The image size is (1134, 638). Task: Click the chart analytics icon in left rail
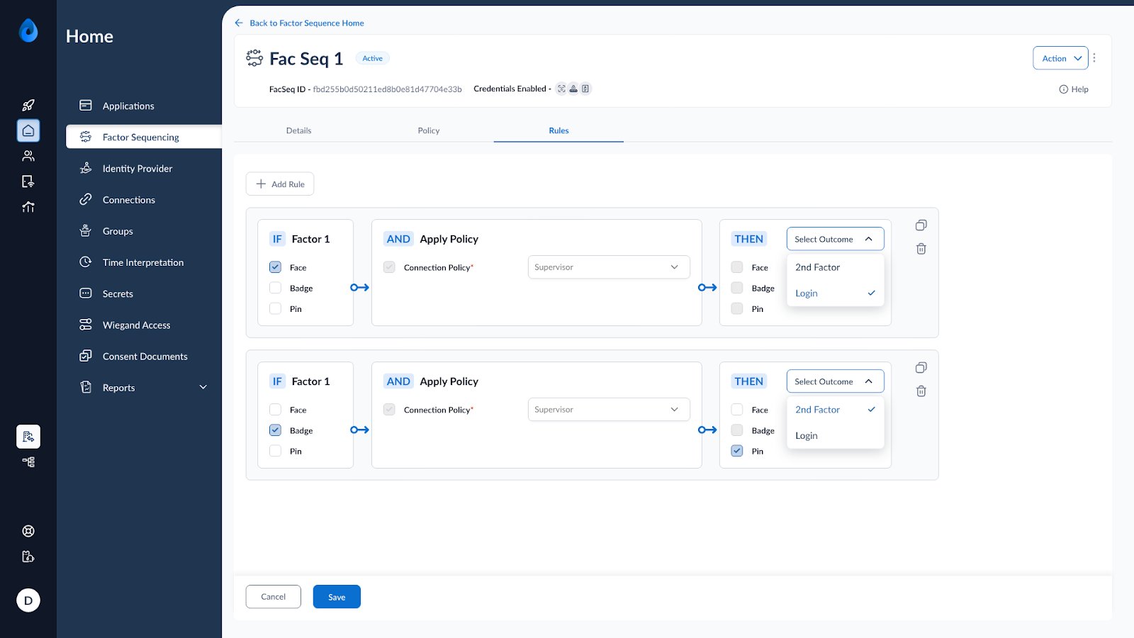[28, 207]
